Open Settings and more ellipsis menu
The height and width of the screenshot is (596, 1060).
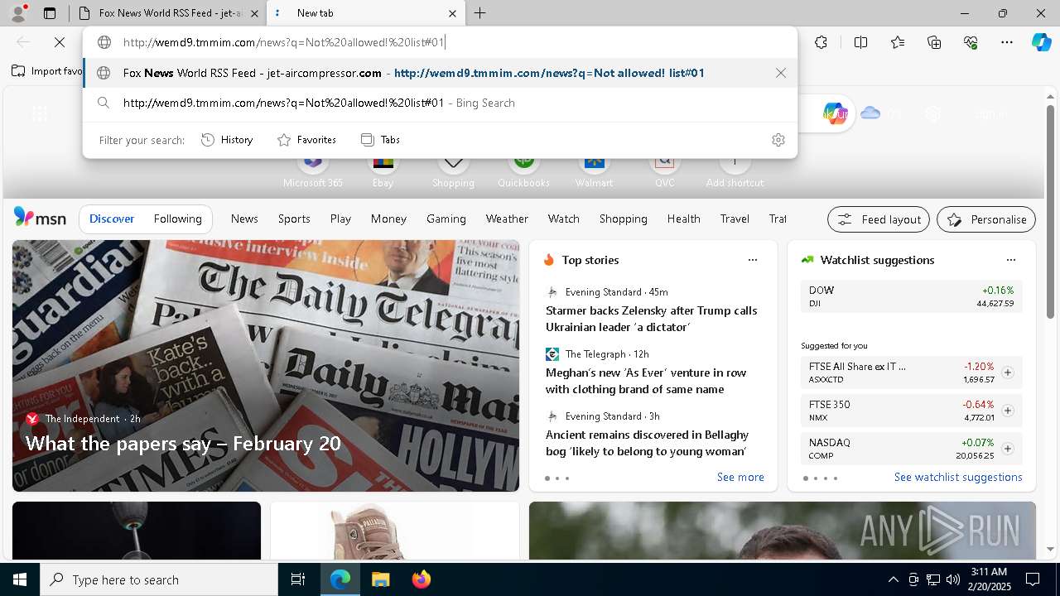1007,42
